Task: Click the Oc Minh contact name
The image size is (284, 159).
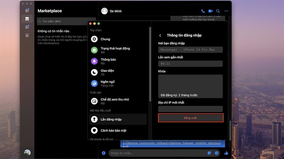Action: (116, 11)
